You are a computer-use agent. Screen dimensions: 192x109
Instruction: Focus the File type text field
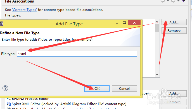77,54
